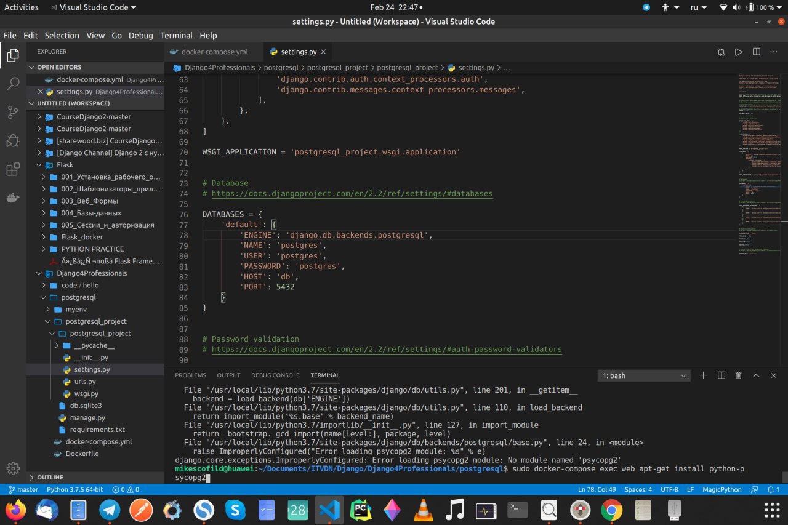Open Ubuntu Activities overview
Image resolution: width=788 pixels, height=525 pixels.
pyautogui.click(x=22, y=7)
